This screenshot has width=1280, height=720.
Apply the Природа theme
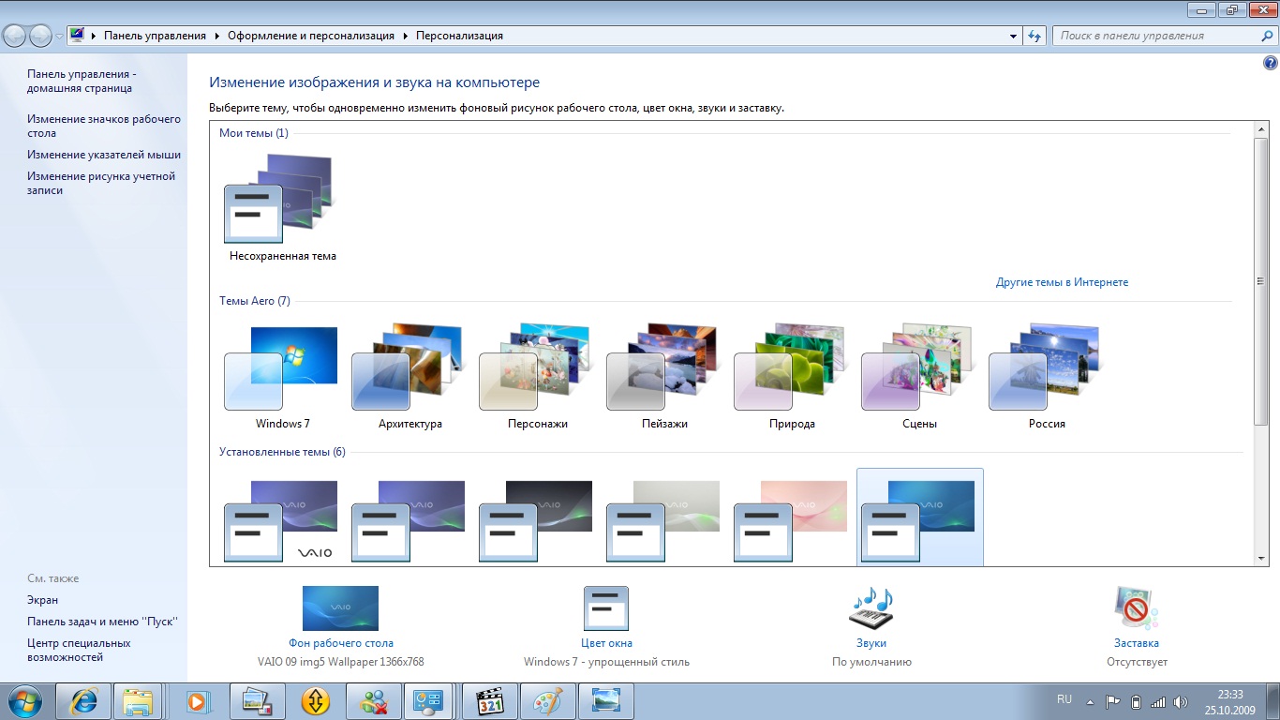point(792,377)
